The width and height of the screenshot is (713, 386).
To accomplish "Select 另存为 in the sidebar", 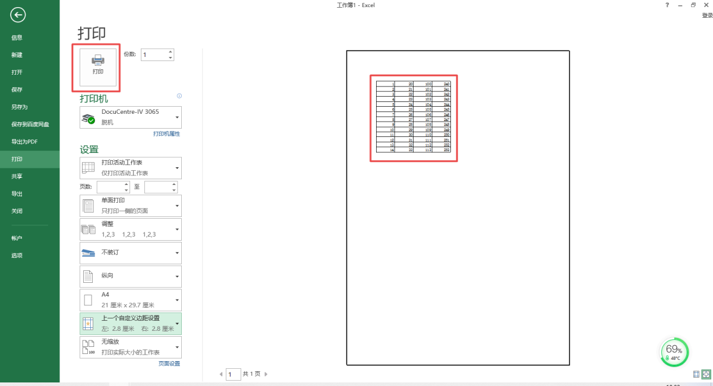I will (20, 107).
